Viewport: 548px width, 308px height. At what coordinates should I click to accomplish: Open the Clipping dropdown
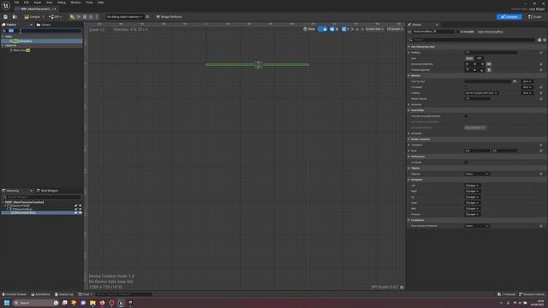click(477, 174)
